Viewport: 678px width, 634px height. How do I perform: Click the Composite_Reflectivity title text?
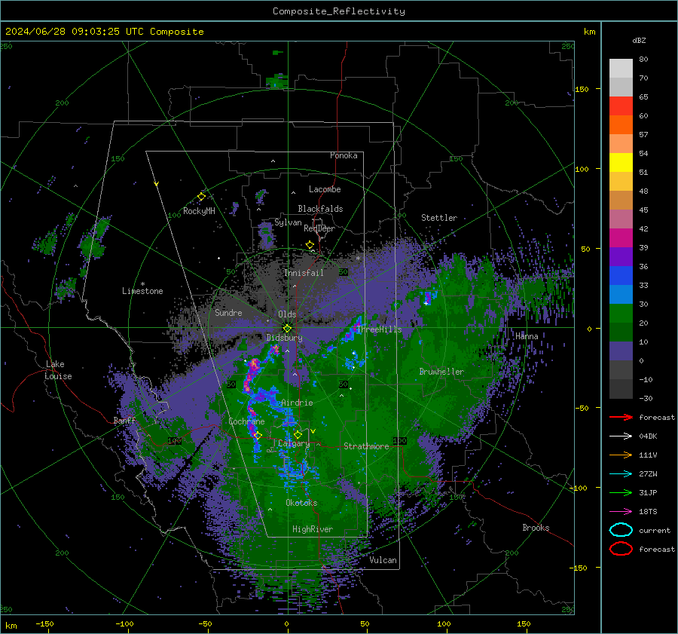[339, 11]
